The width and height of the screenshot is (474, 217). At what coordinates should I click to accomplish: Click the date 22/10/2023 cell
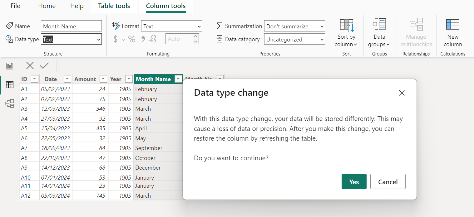(x=56, y=158)
